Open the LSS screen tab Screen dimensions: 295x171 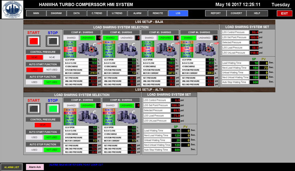tap(178, 13)
